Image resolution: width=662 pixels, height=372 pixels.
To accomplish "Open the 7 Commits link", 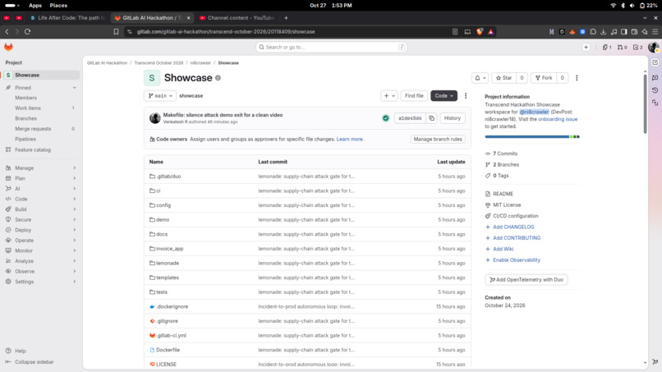I will pos(504,154).
